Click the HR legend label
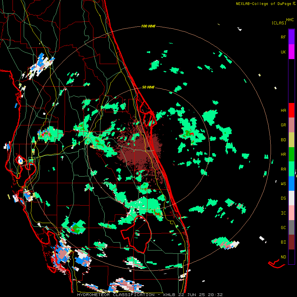 click(283, 154)
